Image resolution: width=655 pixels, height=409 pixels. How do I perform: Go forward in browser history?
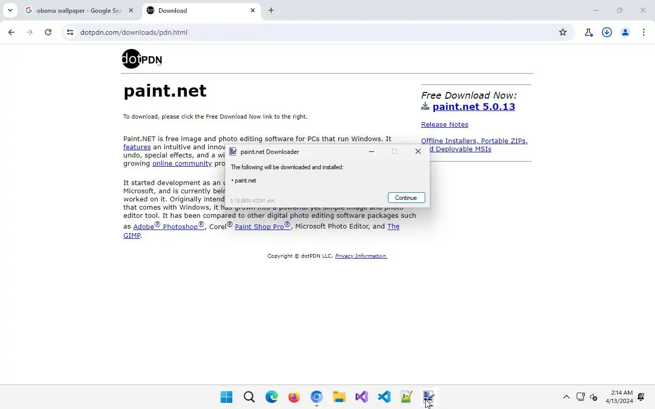pos(30,32)
